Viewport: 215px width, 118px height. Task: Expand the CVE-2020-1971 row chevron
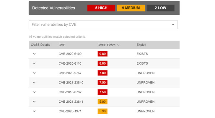pyautogui.click(x=34, y=111)
